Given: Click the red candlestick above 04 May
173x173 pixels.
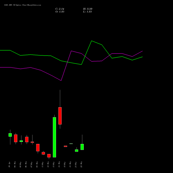Looking at the screenshot, I should 16,138.
